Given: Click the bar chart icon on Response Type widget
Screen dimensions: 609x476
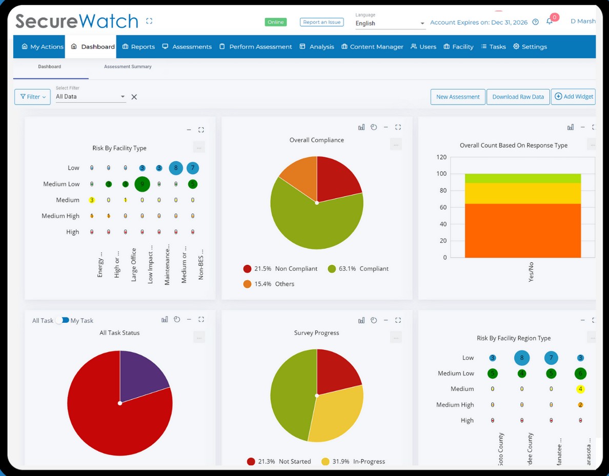Looking at the screenshot, I should click(x=571, y=127).
